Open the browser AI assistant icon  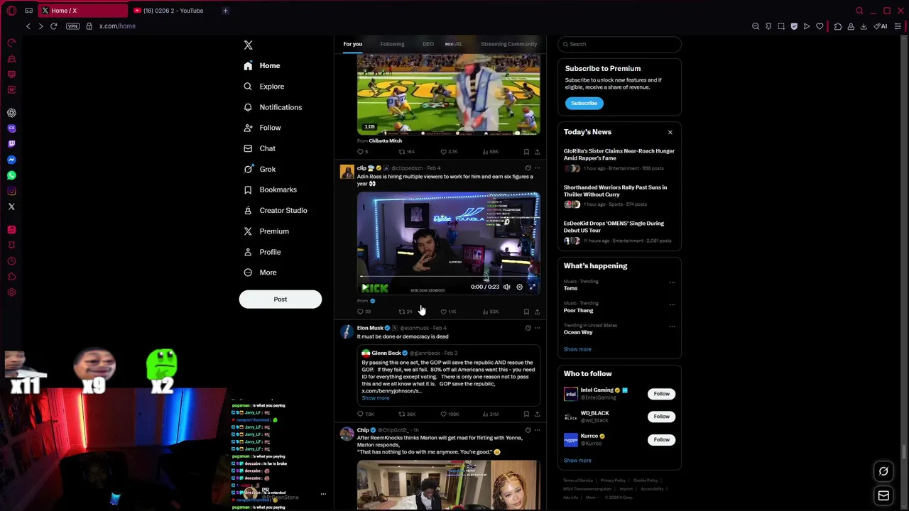(881, 26)
